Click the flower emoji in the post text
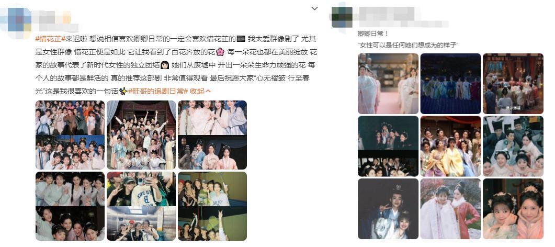This screenshot has height=247, width=555. (x=220, y=52)
